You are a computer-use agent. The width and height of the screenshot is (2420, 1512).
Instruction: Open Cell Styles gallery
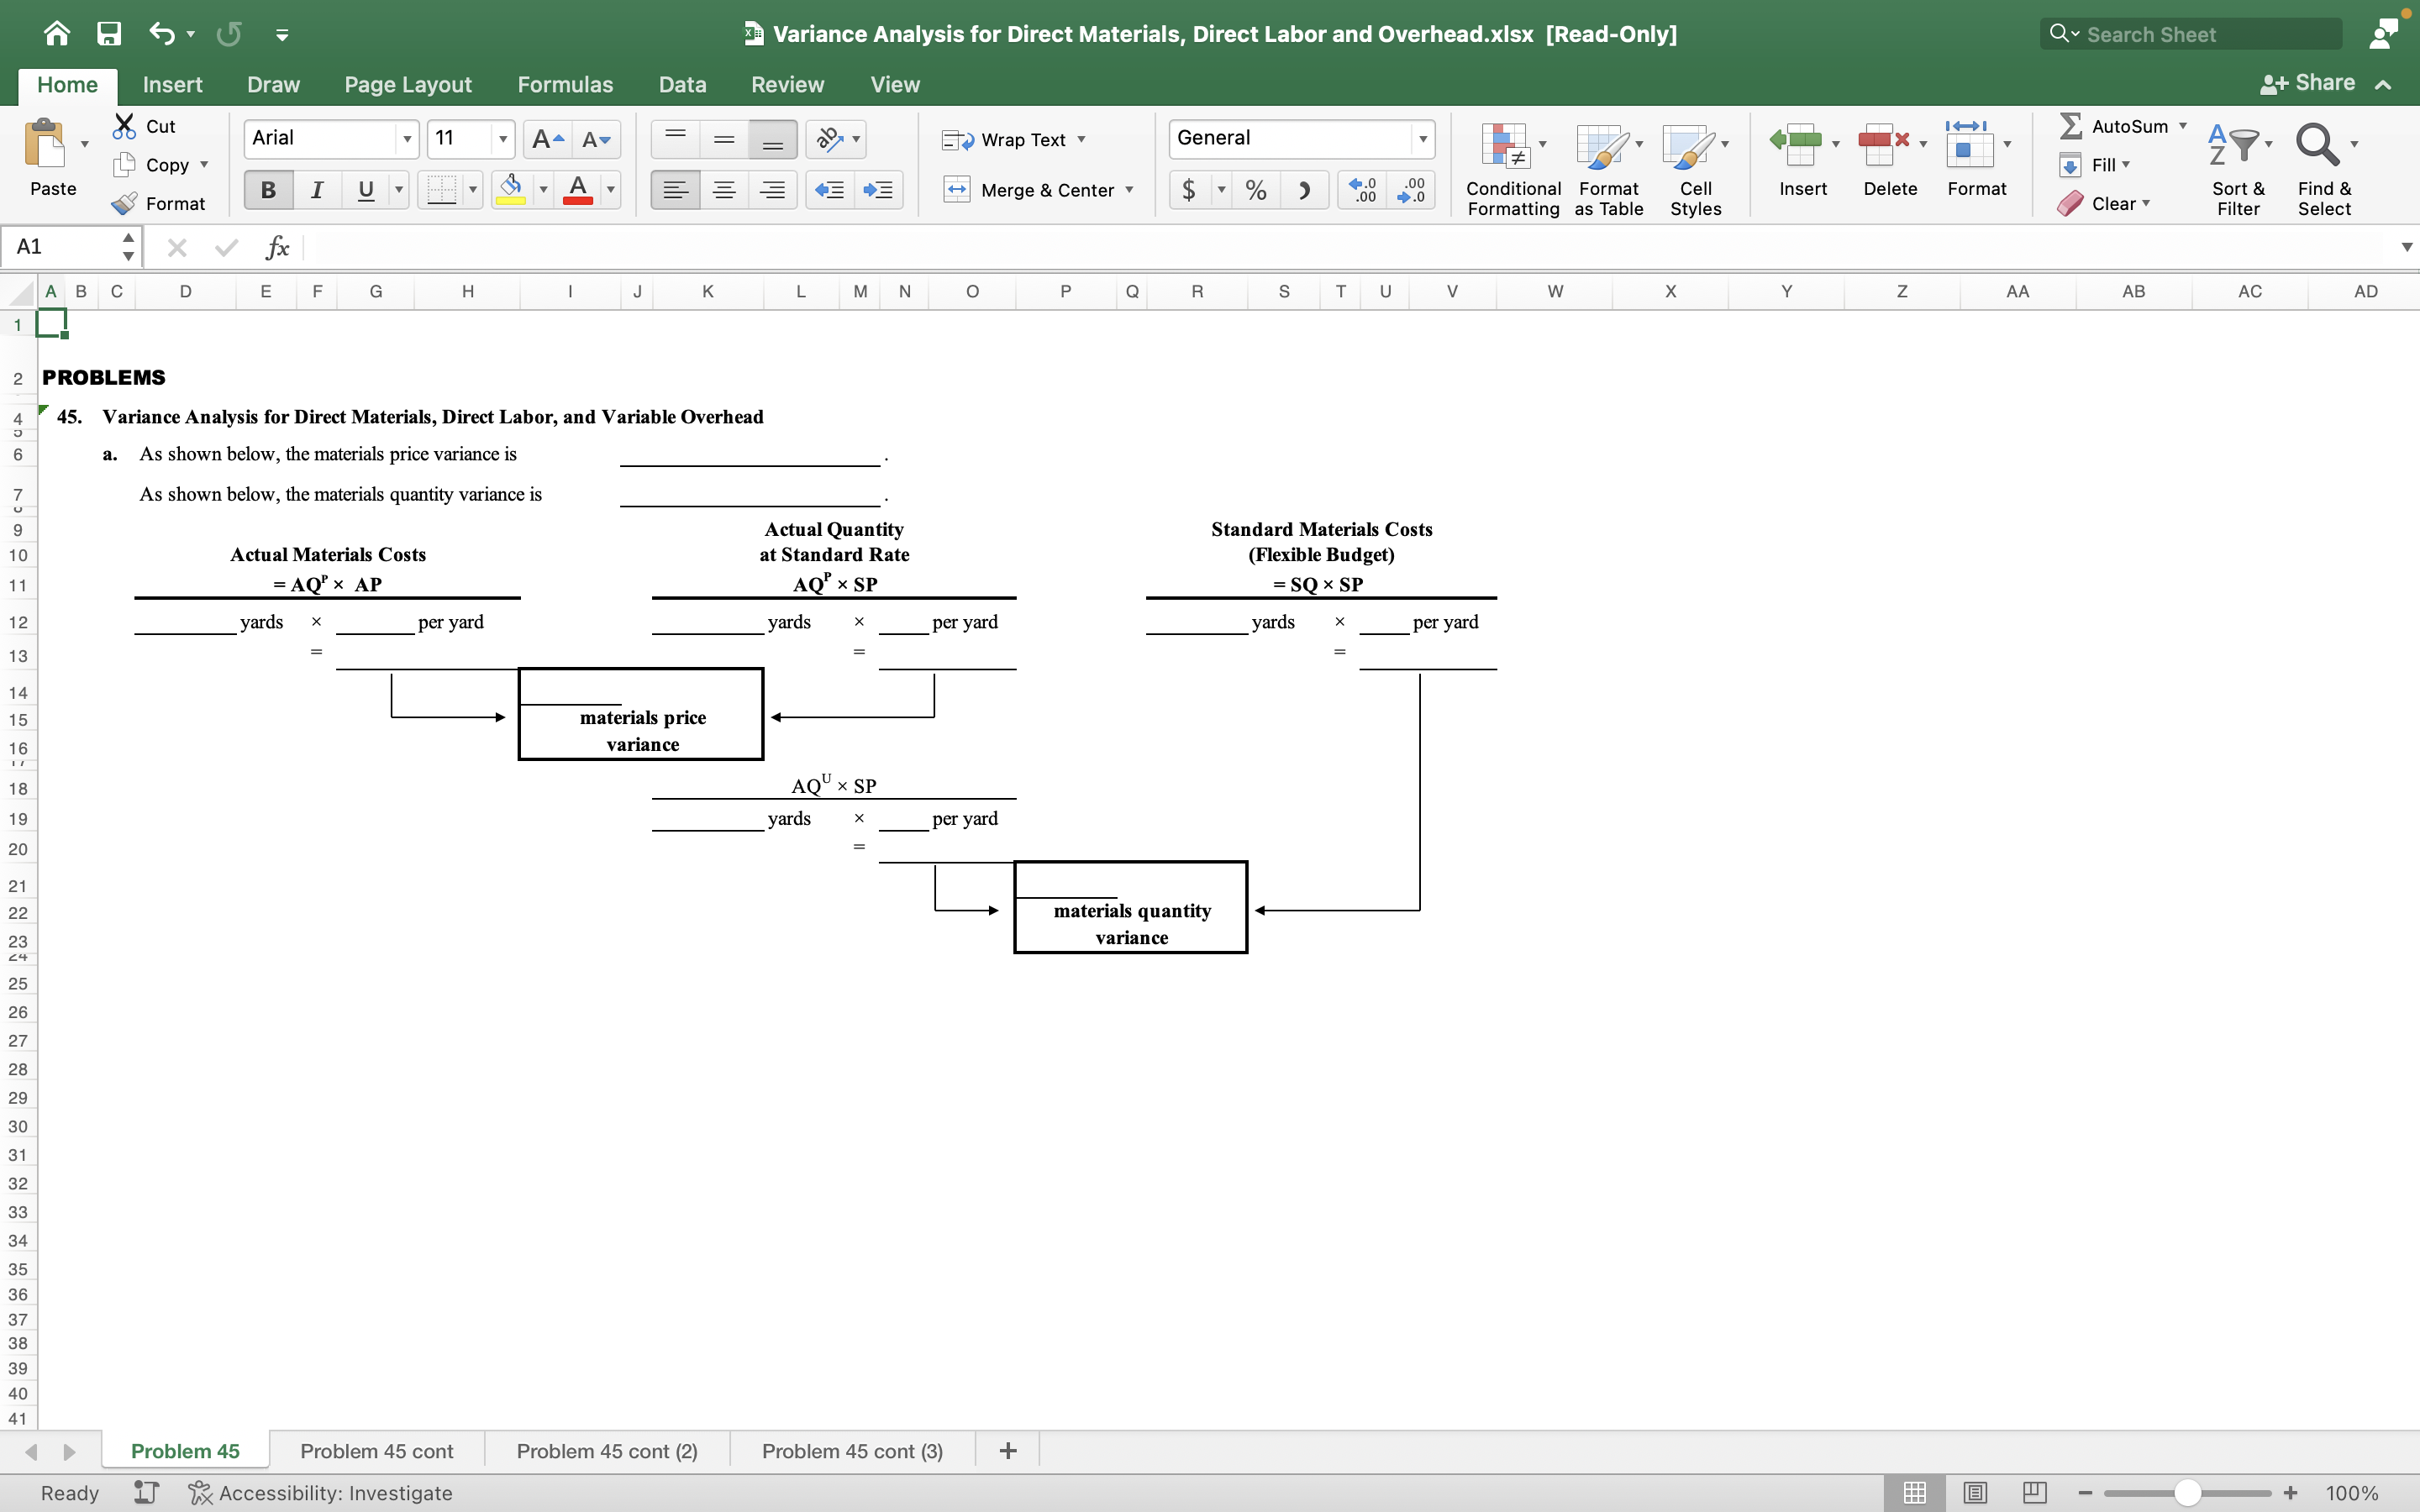(x=1695, y=168)
